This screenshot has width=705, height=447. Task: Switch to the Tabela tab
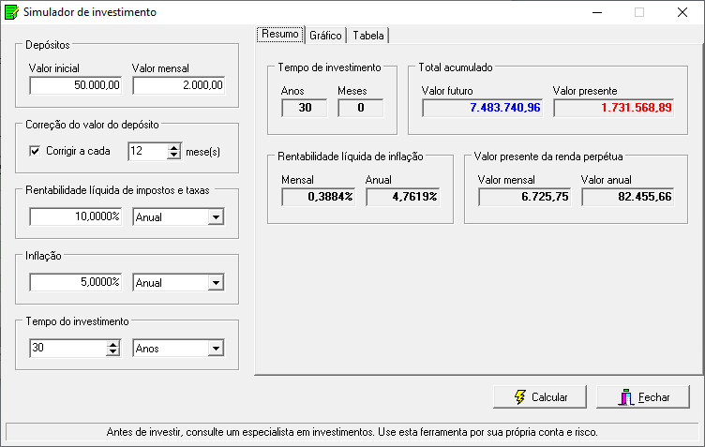tap(368, 36)
